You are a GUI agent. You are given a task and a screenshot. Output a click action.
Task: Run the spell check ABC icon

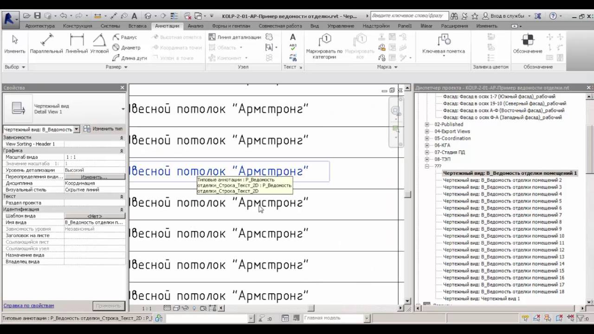293,47
